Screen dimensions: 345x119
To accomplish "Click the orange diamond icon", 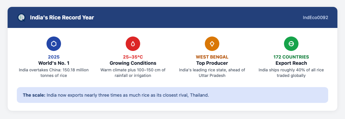I will [x=212, y=44].
